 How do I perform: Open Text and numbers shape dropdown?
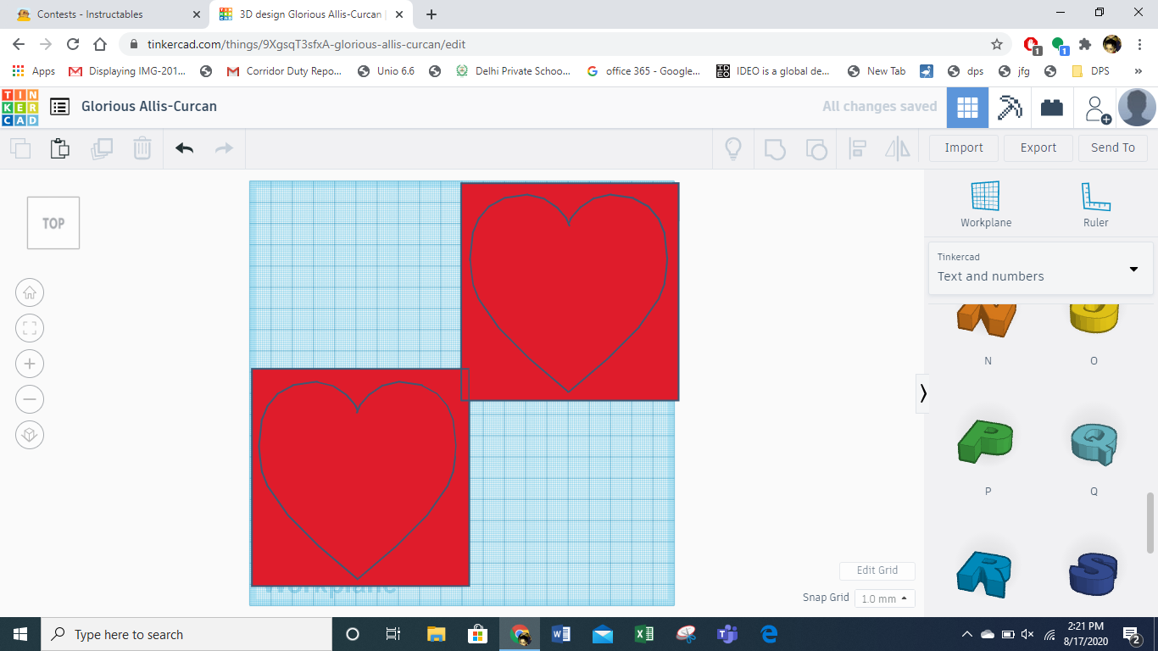click(x=1040, y=269)
